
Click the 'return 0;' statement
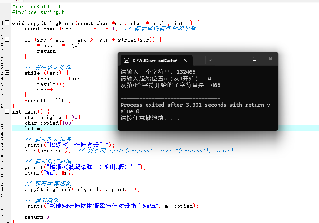click(38, 217)
